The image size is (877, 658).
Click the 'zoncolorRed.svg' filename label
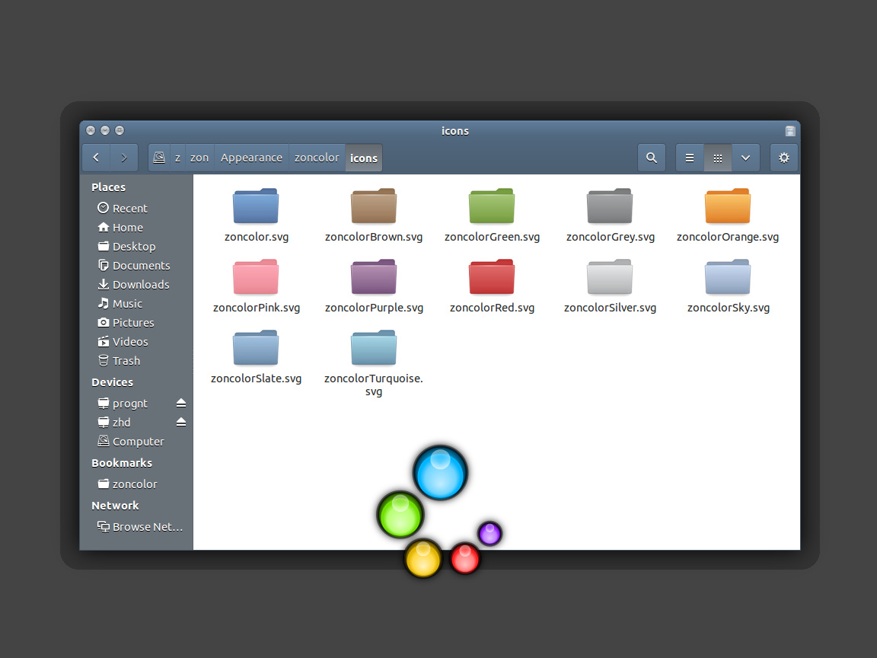tap(492, 308)
